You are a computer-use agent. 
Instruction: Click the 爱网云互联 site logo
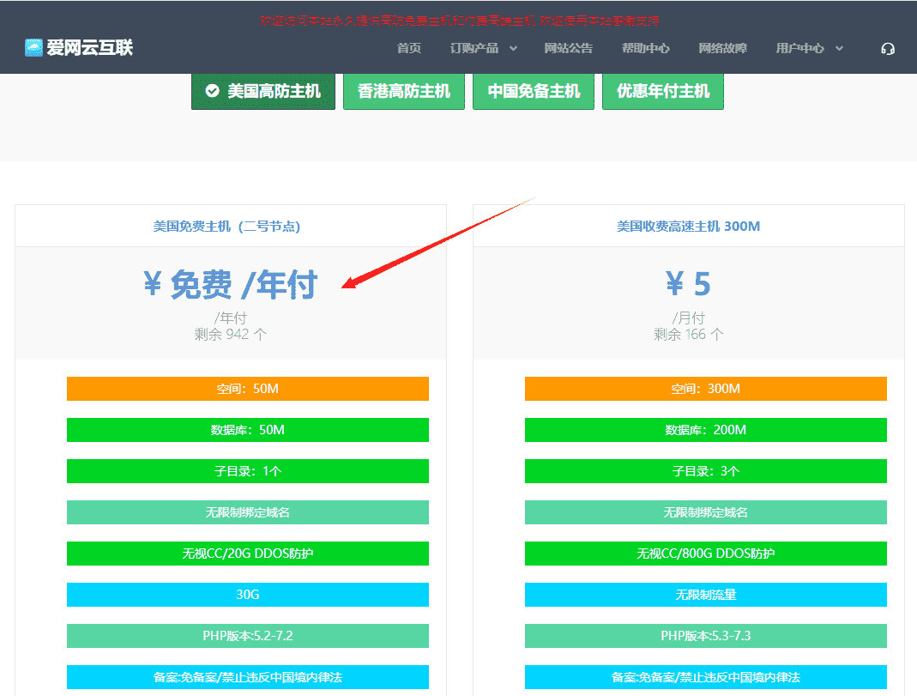click(79, 47)
